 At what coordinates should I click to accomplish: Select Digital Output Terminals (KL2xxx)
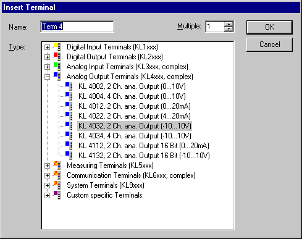point(115,57)
